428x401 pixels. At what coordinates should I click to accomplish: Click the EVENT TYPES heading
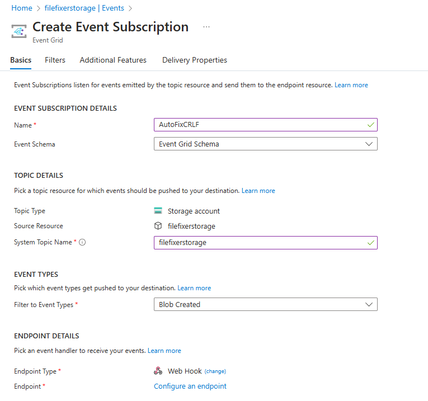36,275
